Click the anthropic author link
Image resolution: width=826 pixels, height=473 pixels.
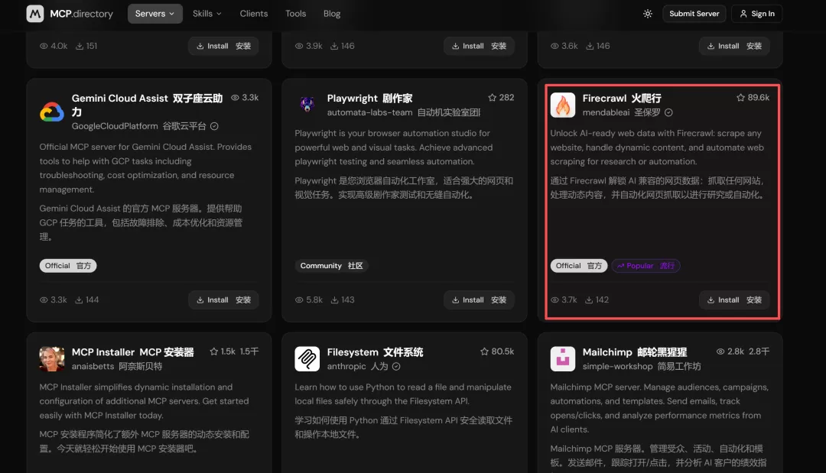(346, 366)
